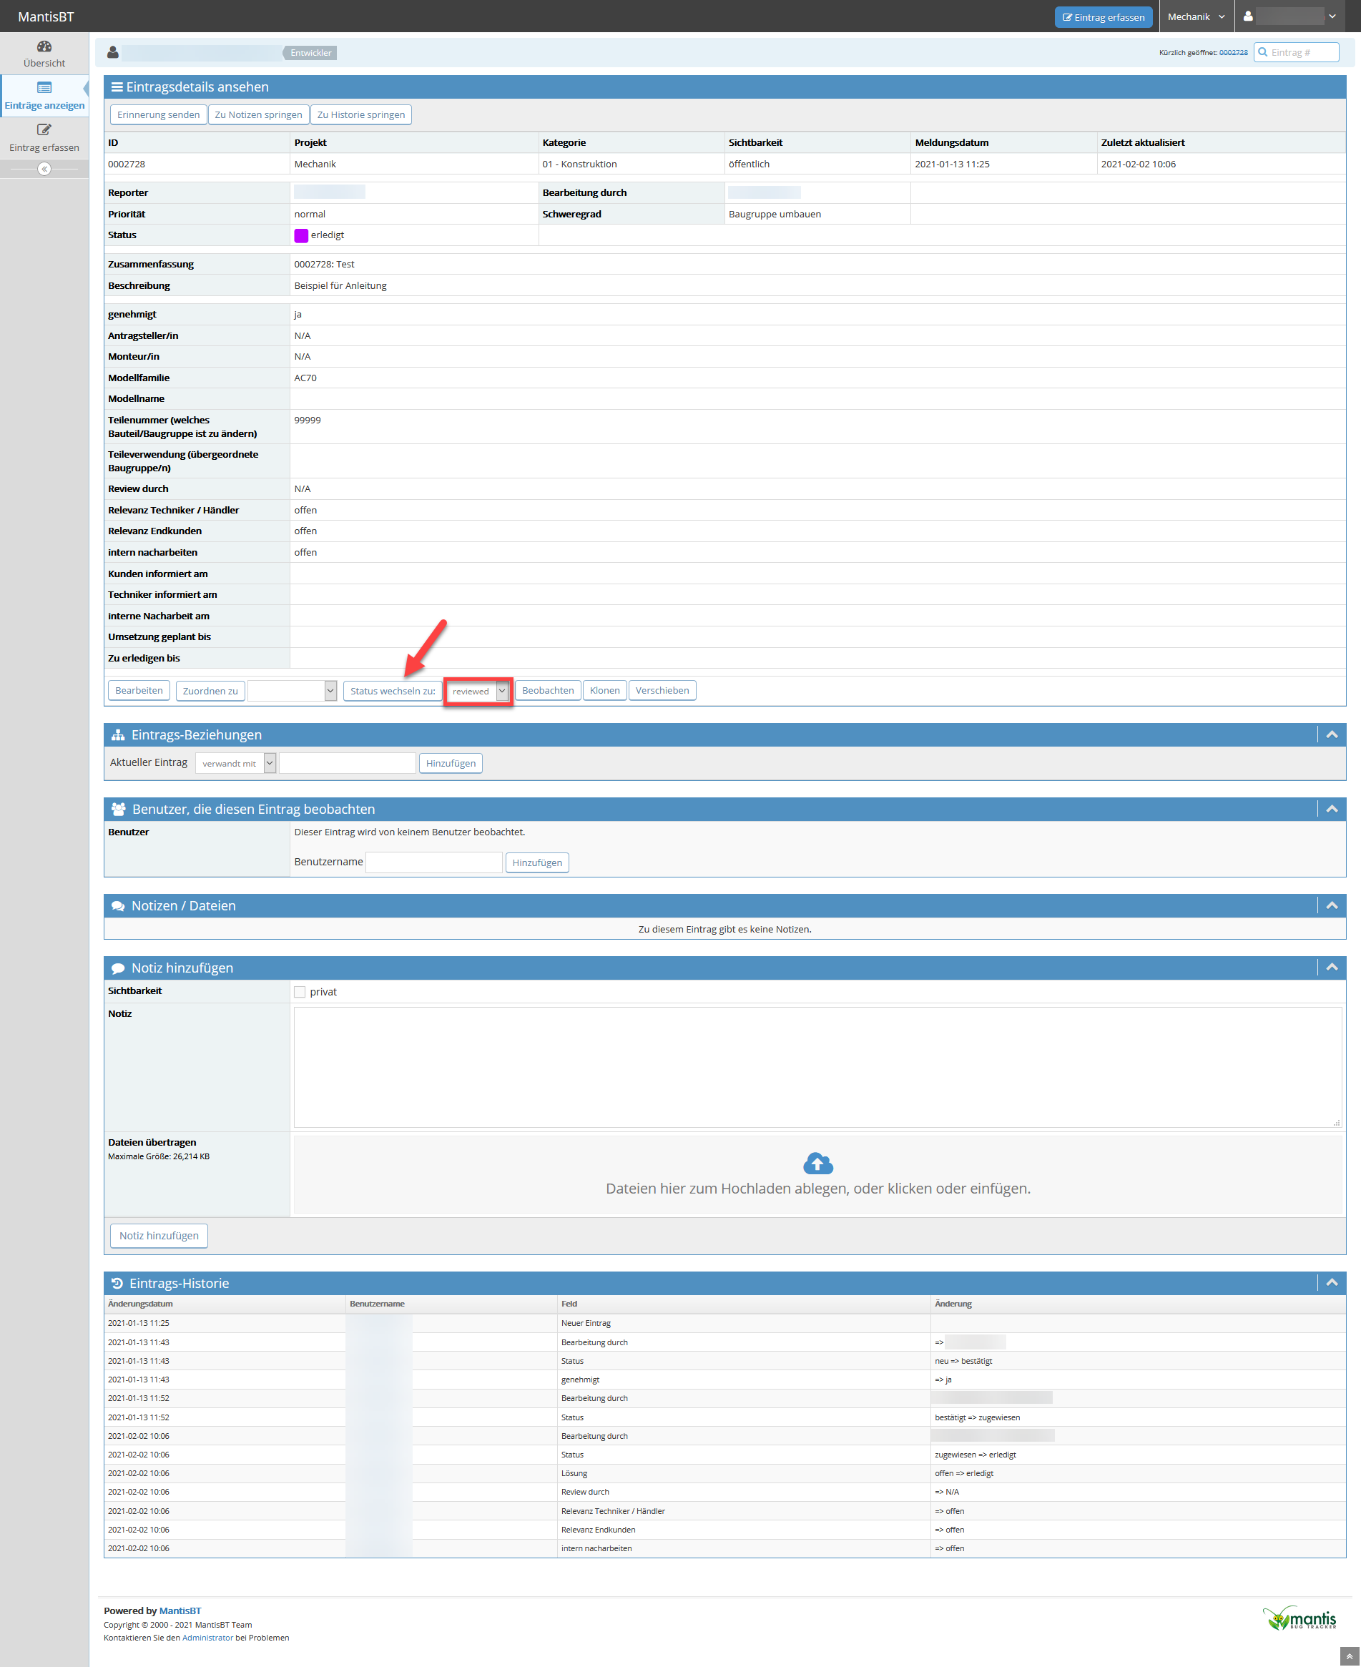Collapse the Eintrags-Beziehungen section

[x=1331, y=734]
